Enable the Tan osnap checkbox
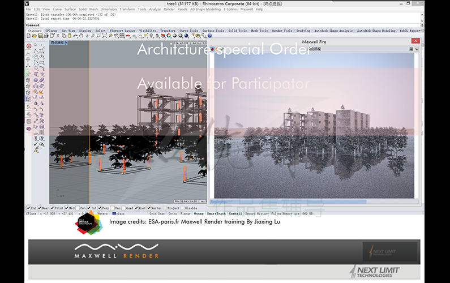The image size is (450, 283). click(x=113, y=208)
